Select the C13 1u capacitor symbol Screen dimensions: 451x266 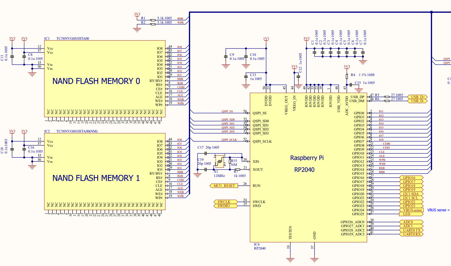(246, 77)
